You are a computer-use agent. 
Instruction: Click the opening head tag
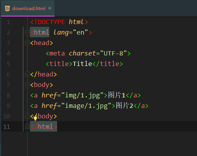coord(42,43)
